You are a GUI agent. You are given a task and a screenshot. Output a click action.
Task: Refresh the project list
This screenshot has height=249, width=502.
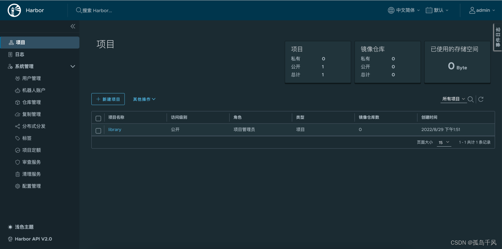481,99
